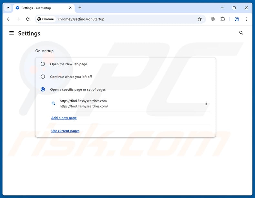This screenshot has width=255, height=198.
Task: Click Use current pages link
Action: (x=65, y=131)
